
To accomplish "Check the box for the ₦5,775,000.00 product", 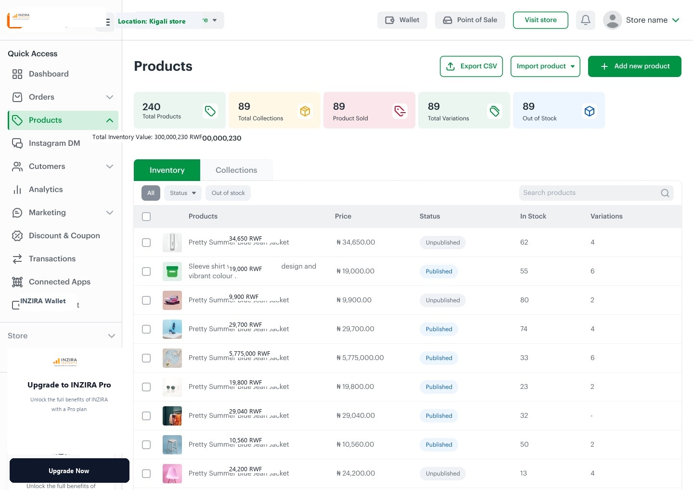I will pos(146,358).
